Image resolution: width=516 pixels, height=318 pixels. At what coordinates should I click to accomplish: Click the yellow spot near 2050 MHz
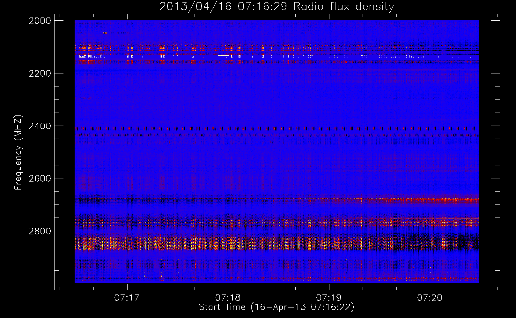(x=105, y=33)
